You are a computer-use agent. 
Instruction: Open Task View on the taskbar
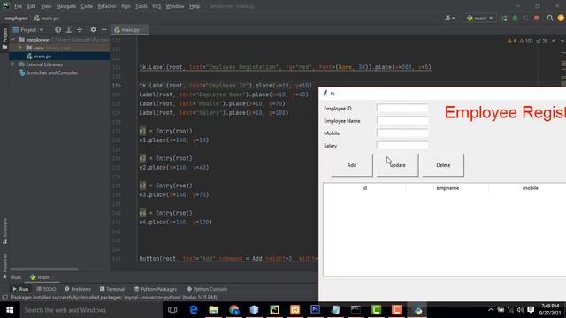click(x=172, y=310)
